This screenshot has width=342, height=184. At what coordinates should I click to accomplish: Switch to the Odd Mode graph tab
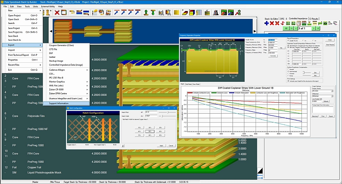[188, 84]
